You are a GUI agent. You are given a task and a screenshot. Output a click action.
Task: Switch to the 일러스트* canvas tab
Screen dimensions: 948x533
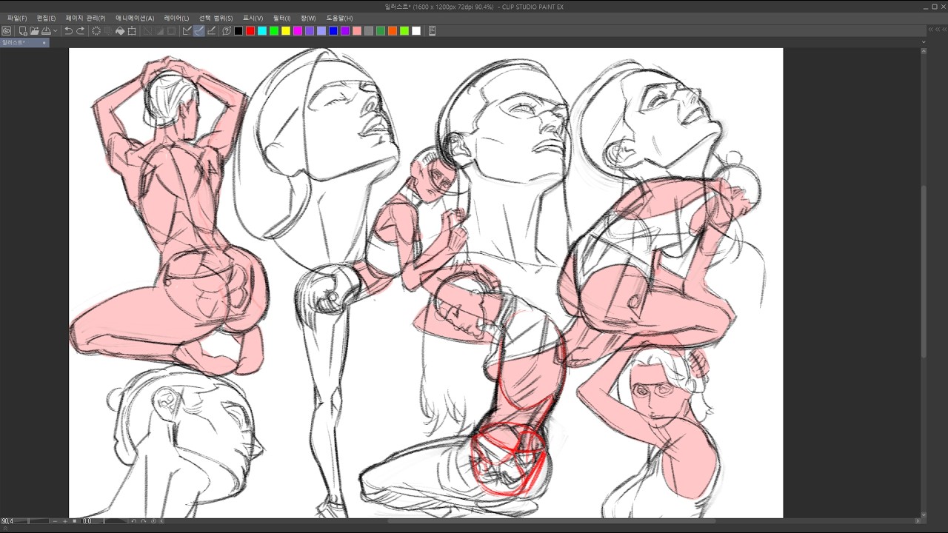coord(24,42)
